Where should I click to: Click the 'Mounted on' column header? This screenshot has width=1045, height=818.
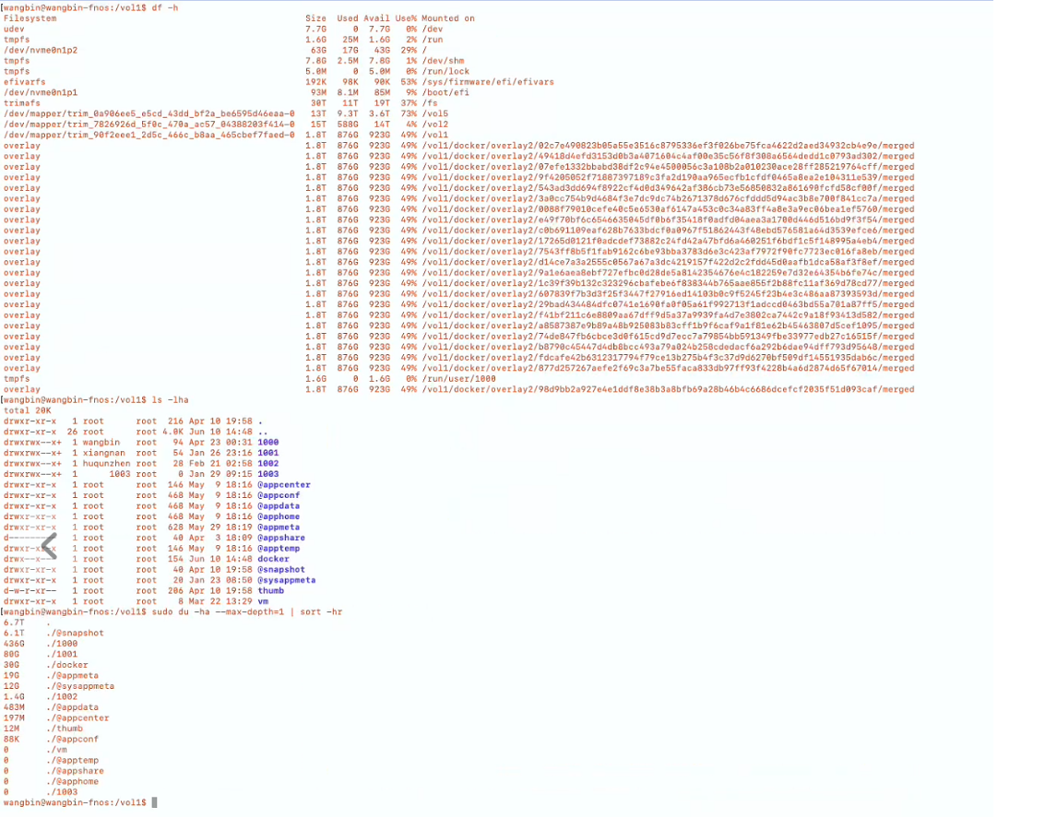(x=448, y=18)
